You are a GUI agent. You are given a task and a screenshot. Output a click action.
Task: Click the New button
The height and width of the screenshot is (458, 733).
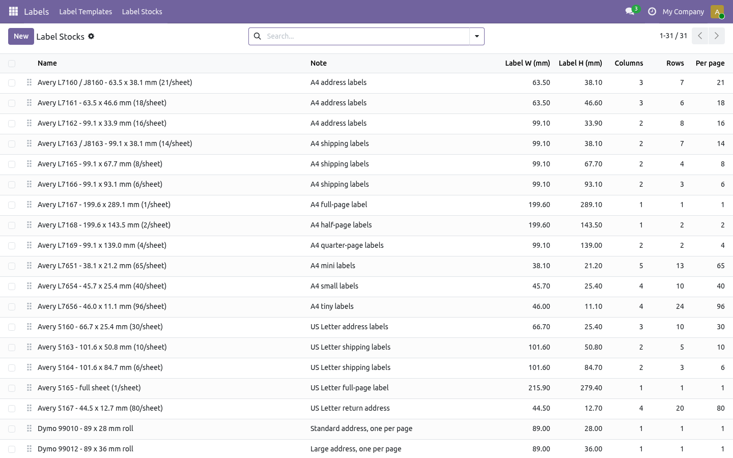point(21,36)
